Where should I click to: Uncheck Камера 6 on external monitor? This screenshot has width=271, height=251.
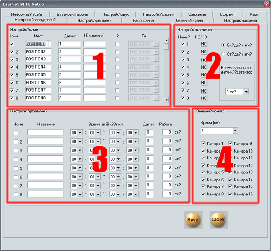[203, 180]
